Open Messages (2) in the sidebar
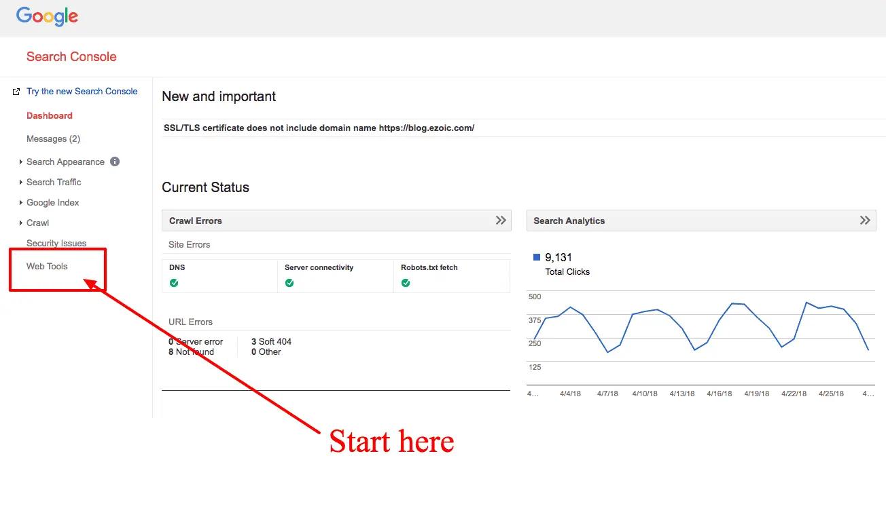886x517 pixels. coord(53,138)
